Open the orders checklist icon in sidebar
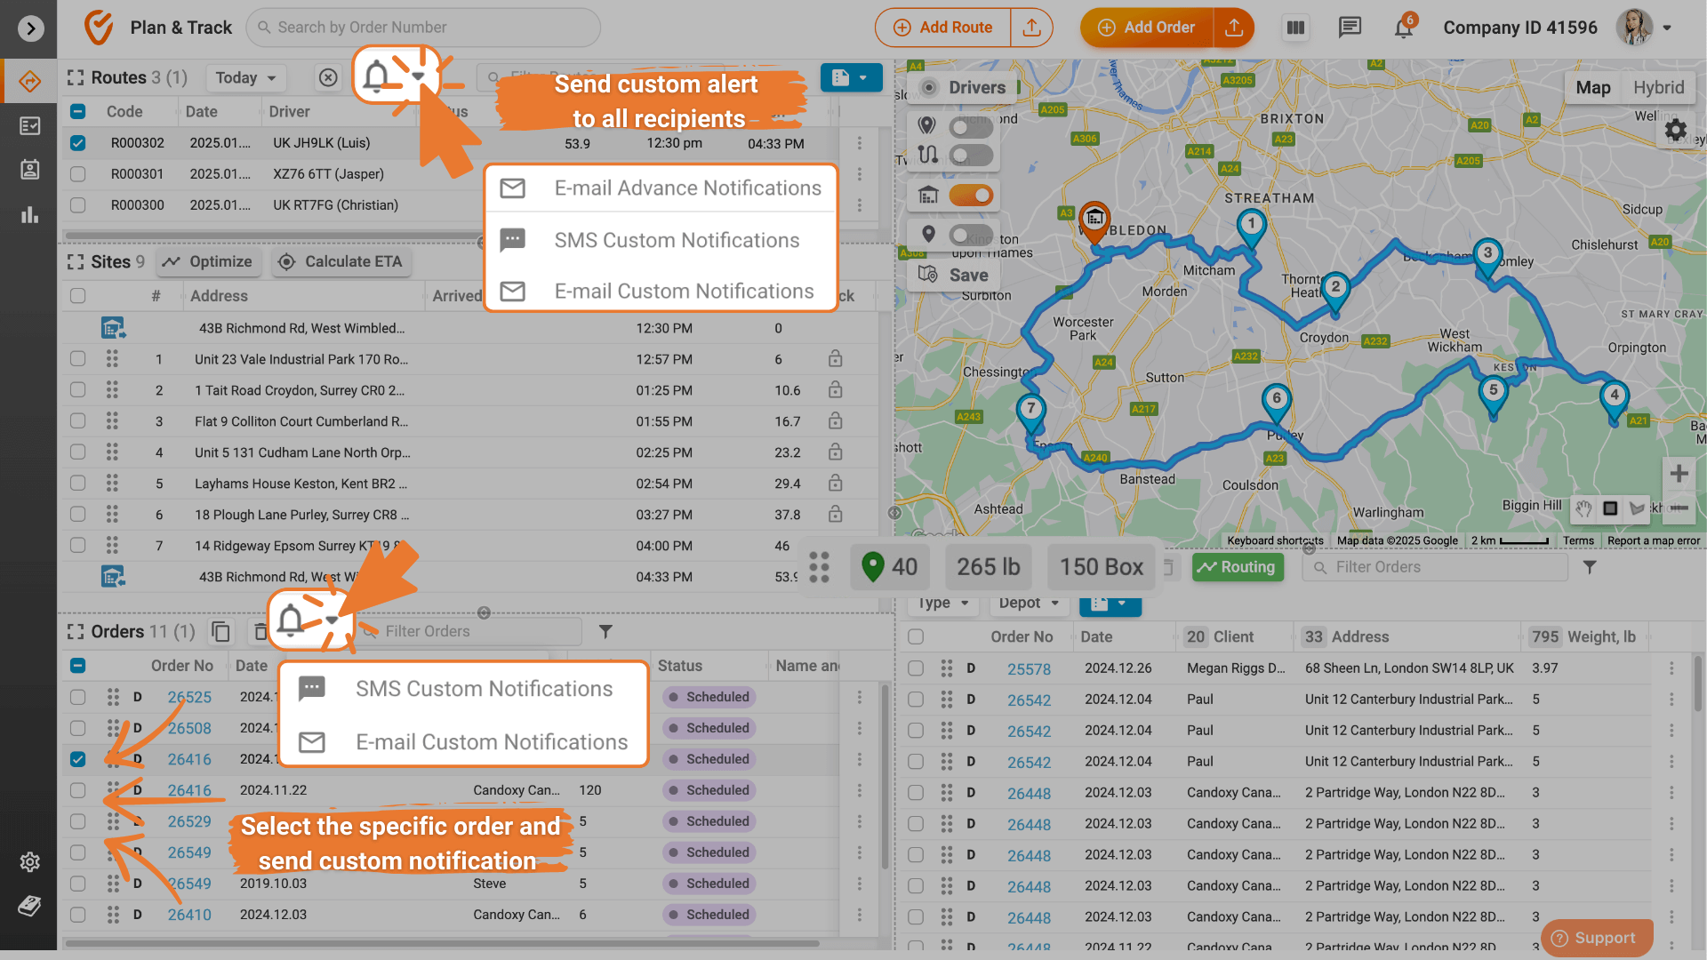The image size is (1707, 960). coord(29,126)
